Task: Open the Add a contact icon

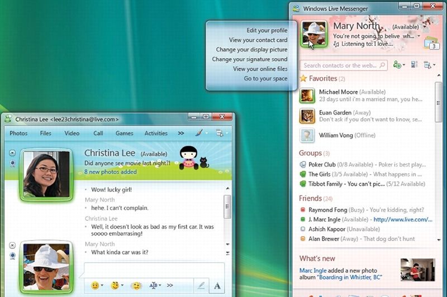Action: click(x=397, y=65)
